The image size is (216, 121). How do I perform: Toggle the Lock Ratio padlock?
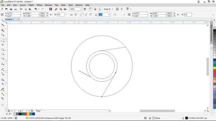click(x=51, y=14)
